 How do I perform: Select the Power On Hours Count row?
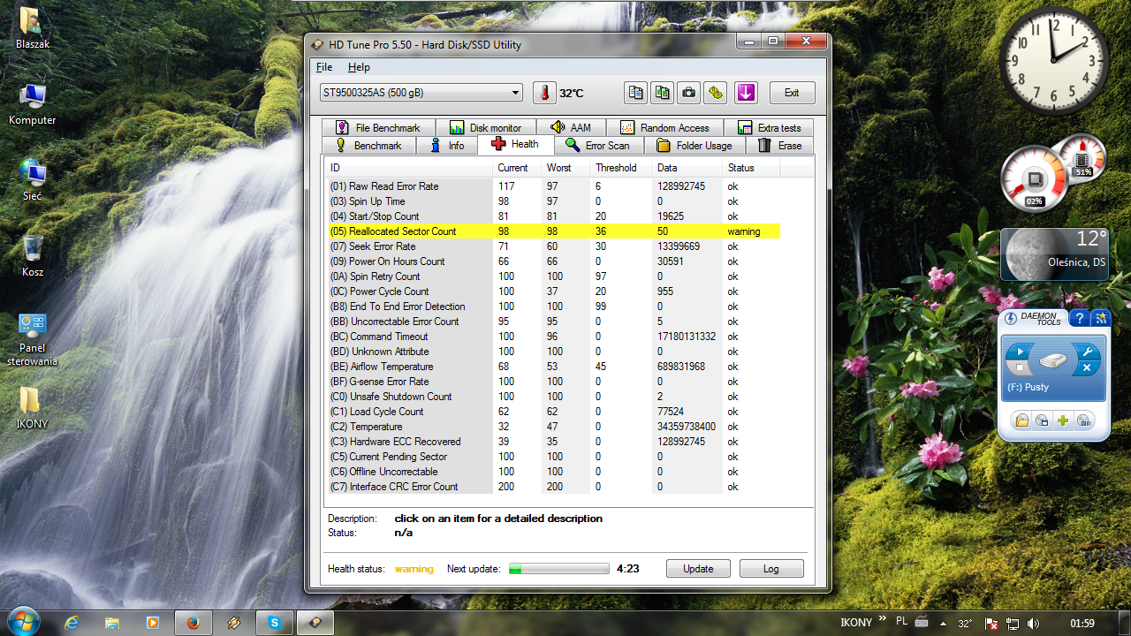click(554, 261)
